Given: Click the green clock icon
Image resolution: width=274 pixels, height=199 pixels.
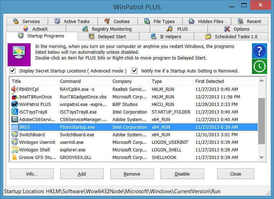Looking at the screenshot, I should pyautogui.click(x=260, y=66).
